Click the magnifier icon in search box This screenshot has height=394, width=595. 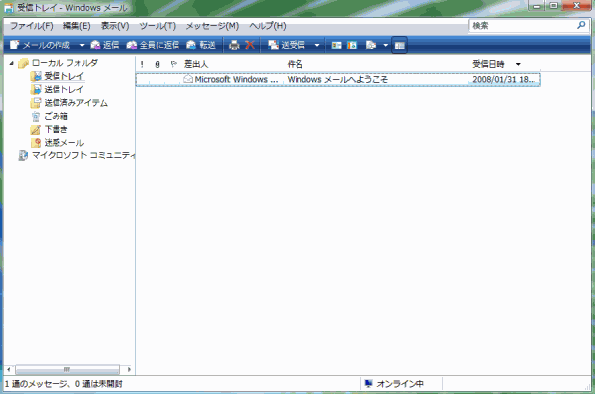(581, 25)
